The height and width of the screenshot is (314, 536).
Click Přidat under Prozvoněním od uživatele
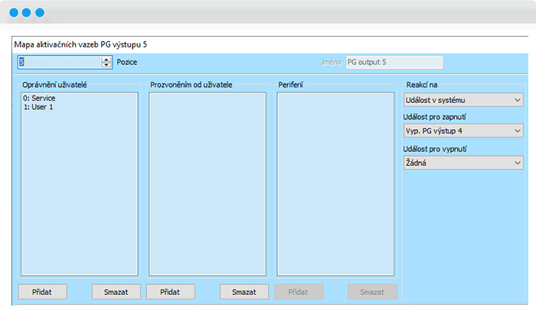(171, 292)
